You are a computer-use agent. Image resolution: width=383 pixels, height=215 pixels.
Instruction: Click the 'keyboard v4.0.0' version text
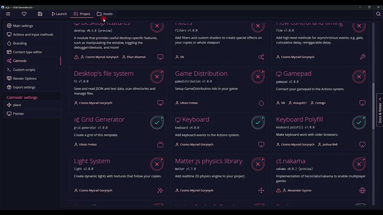point(187,128)
